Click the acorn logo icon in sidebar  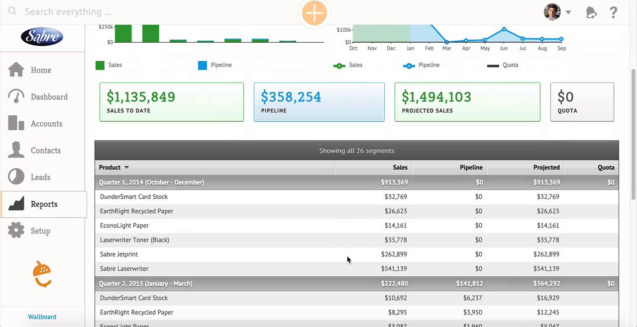tap(42, 274)
